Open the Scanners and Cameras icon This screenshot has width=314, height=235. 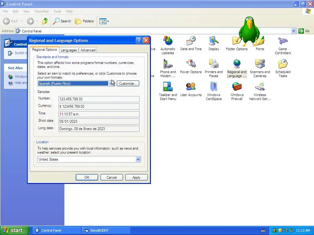pyautogui.click(x=260, y=68)
